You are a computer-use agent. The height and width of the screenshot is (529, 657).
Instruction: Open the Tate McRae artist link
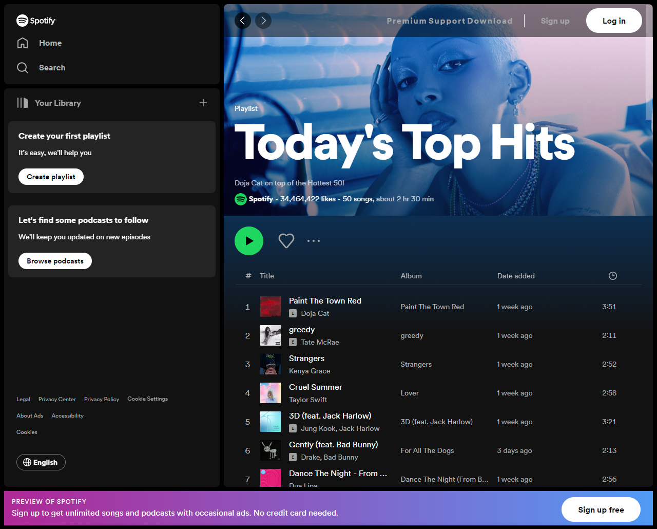point(320,342)
